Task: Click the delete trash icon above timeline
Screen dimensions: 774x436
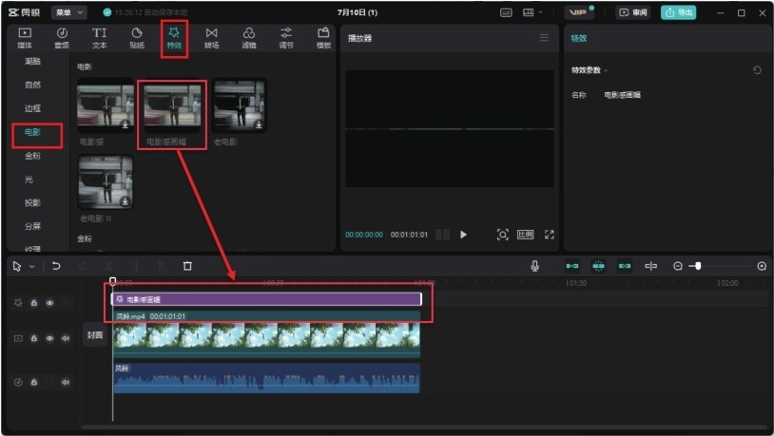Action: (x=187, y=266)
